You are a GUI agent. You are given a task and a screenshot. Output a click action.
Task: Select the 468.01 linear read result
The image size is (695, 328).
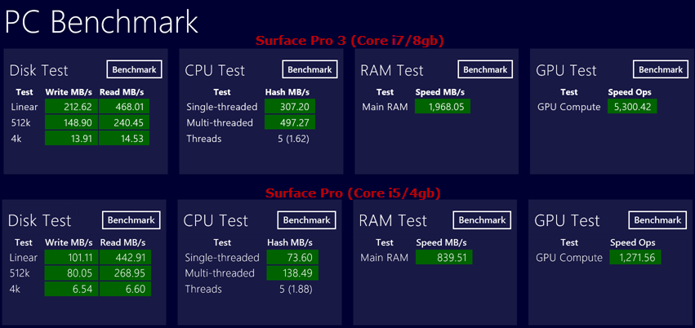pos(124,107)
